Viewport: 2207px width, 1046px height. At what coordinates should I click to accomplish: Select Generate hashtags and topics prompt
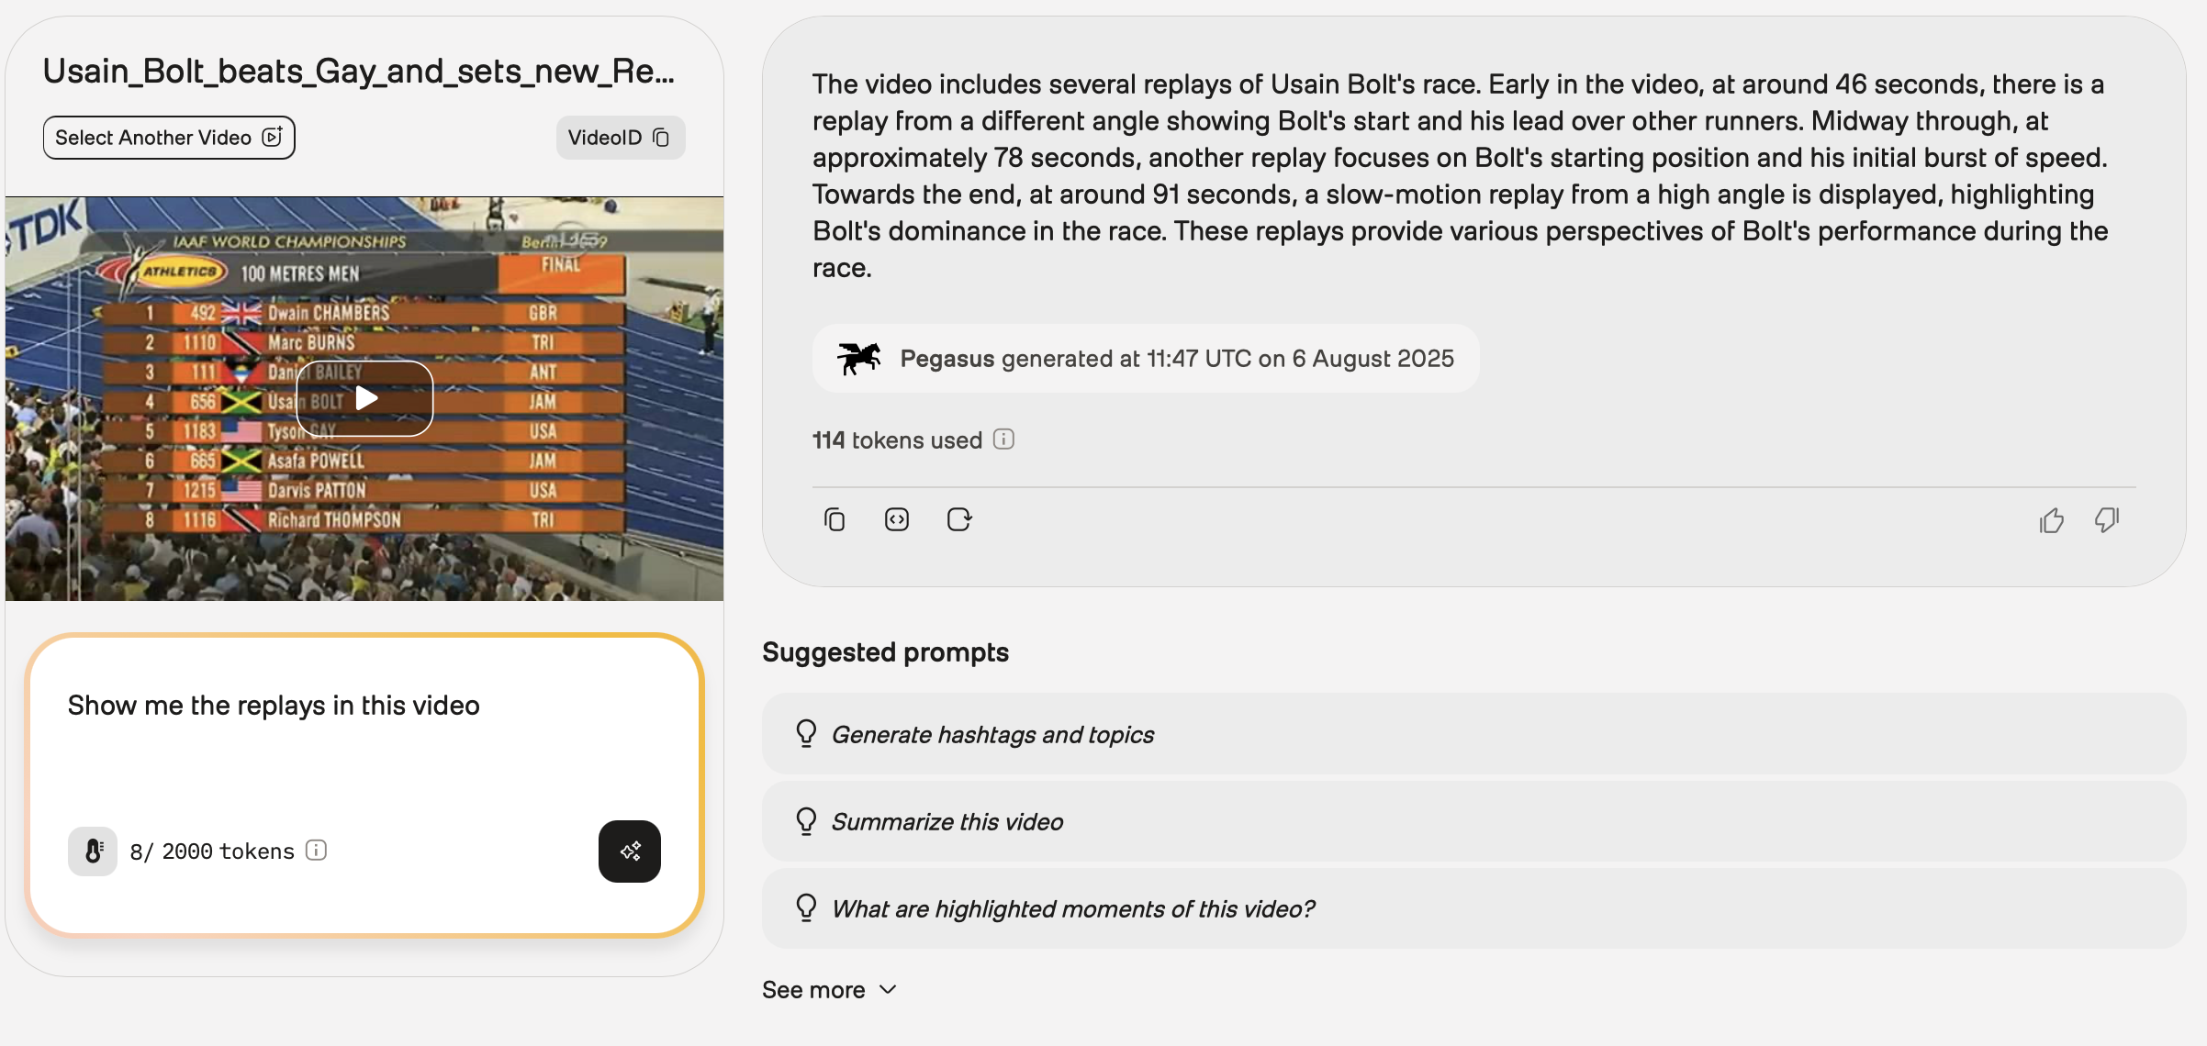(991, 734)
